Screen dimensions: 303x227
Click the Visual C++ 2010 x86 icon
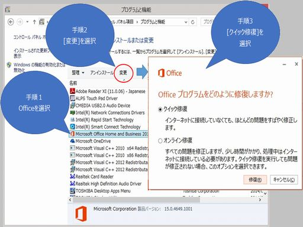pos(72,155)
